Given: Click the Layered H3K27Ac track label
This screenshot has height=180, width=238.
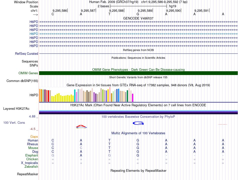Looking at the screenshot, I should click(16, 109).
